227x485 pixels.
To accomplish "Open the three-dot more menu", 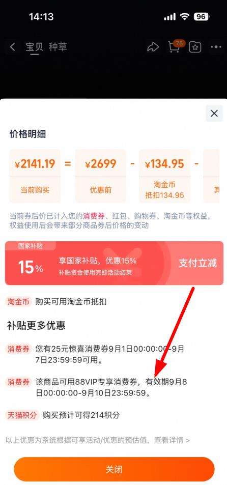I will pyautogui.click(x=216, y=47).
